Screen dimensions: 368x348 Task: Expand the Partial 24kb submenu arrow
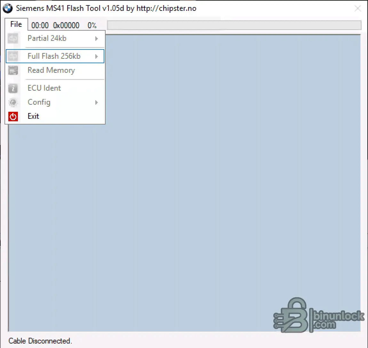tap(96, 39)
